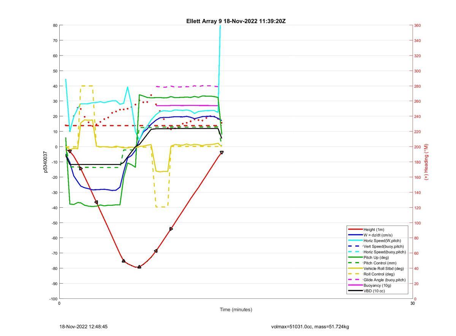This screenshot has width=456, height=336.
Task: Click the triangle marker at the Height curve minimum
Action: (139, 267)
